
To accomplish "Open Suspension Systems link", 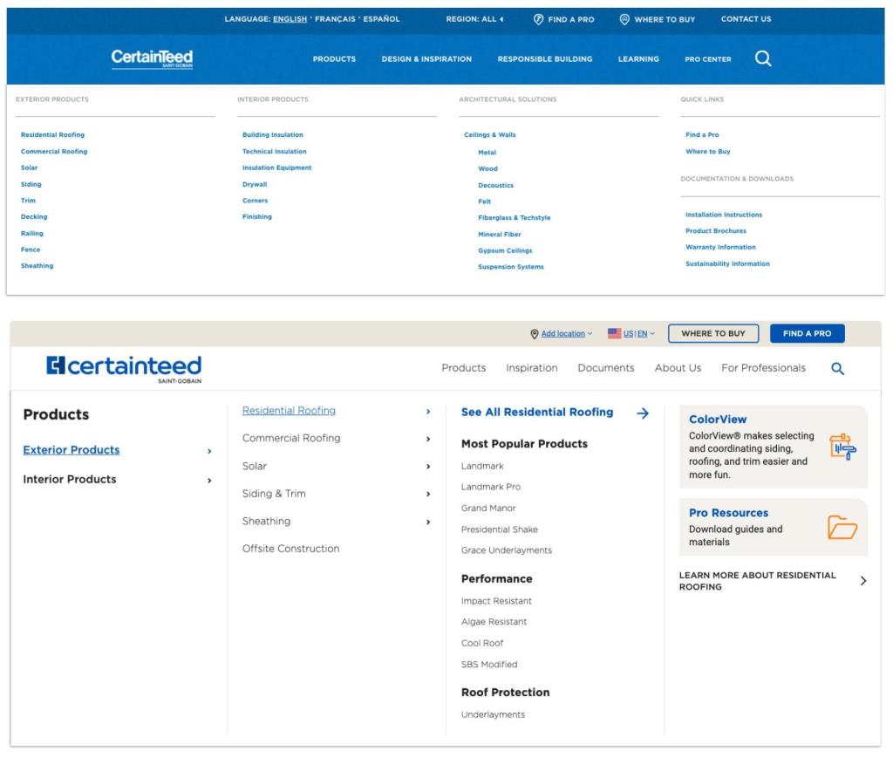I will pos(510,267).
